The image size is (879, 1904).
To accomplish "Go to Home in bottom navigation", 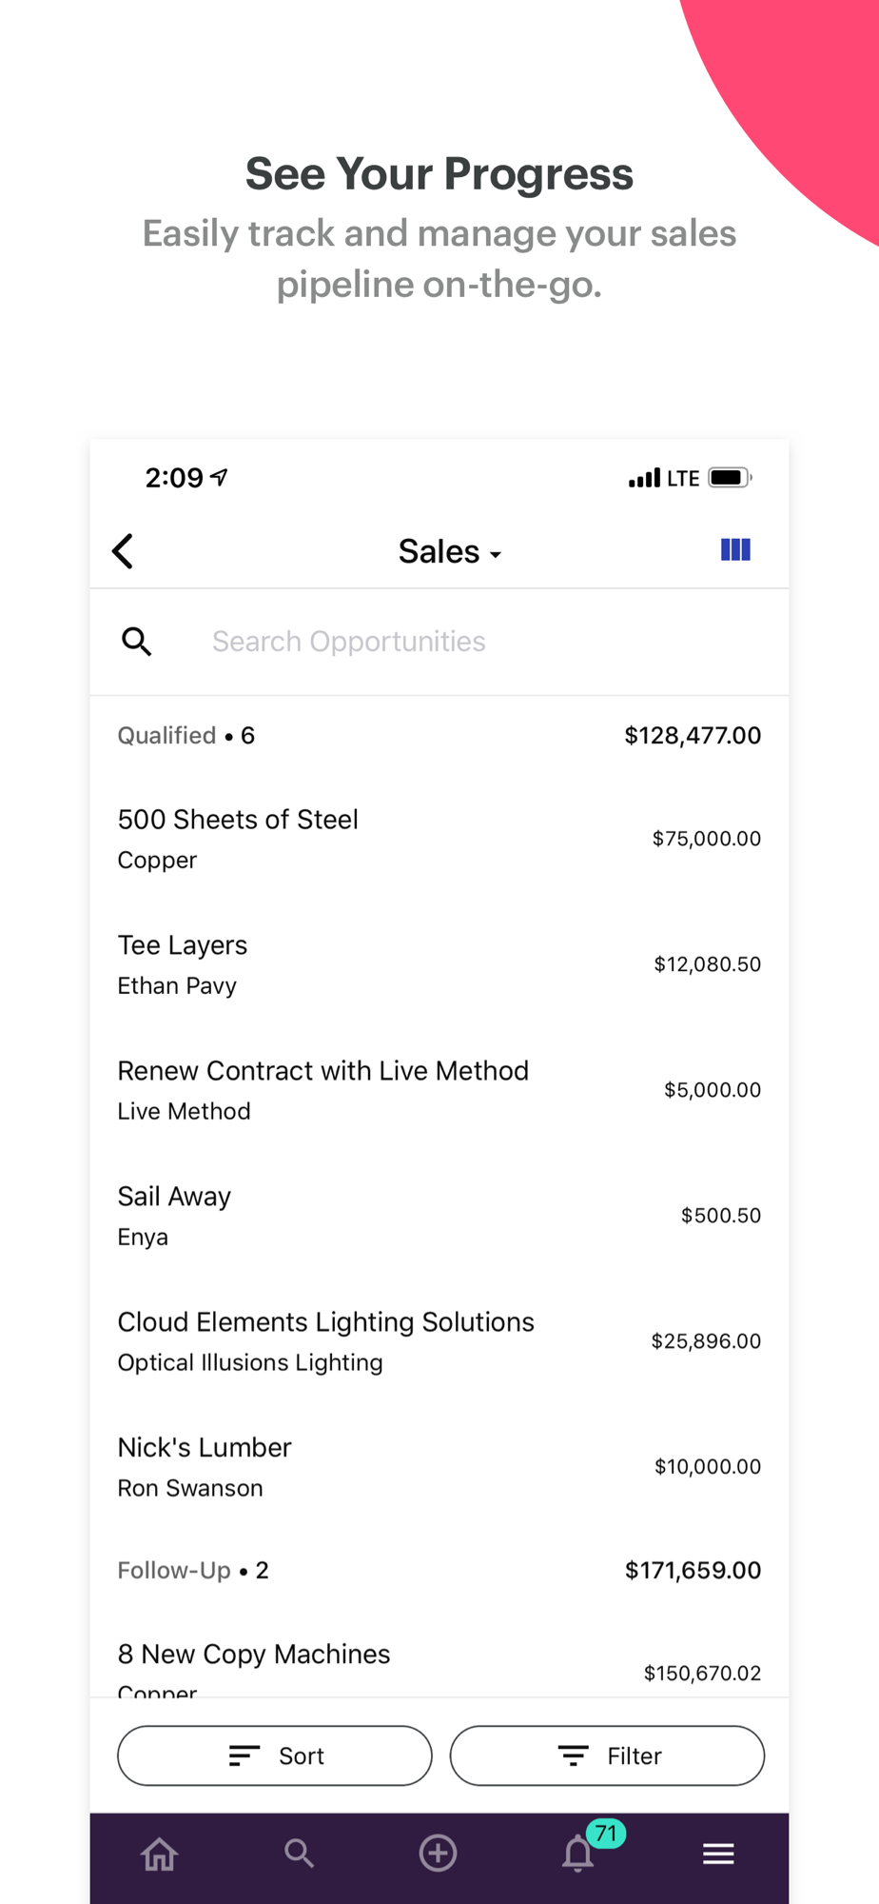I will pyautogui.click(x=159, y=1854).
